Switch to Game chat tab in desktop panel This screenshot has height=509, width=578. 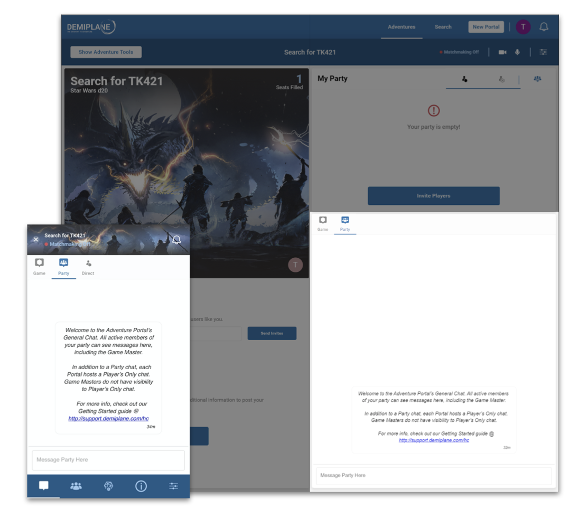tap(322, 223)
